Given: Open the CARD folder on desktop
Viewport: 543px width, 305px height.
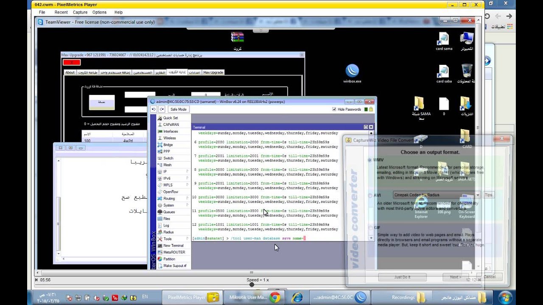Looking at the screenshot, I should click(x=467, y=139).
